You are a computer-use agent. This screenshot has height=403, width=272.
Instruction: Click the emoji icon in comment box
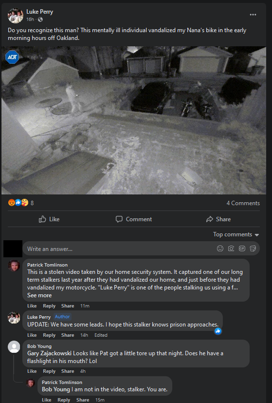(220, 249)
